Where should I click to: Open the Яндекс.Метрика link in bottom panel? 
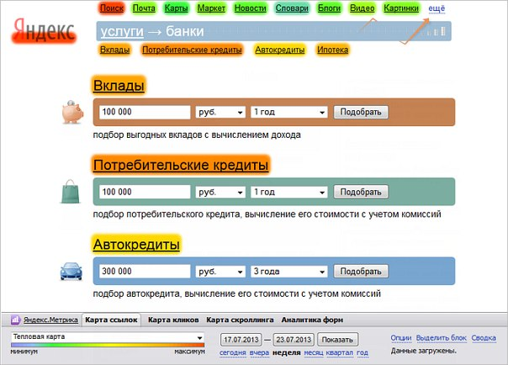[x=50, y=320]
